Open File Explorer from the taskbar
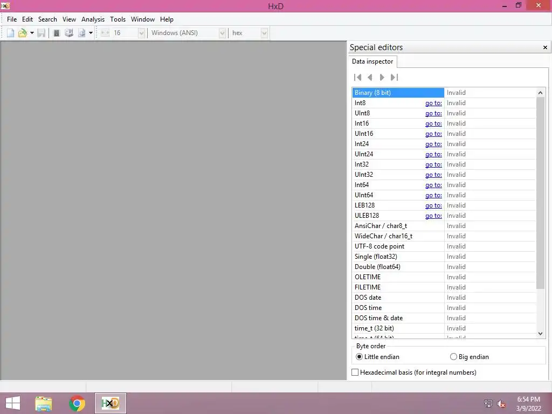This screenshot has width=552, height=414. (x=43, y=403)
